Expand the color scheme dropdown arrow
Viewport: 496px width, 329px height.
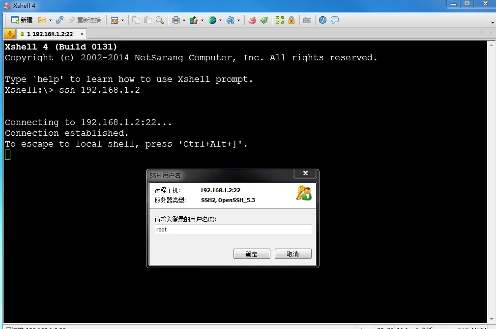point(202,20)
